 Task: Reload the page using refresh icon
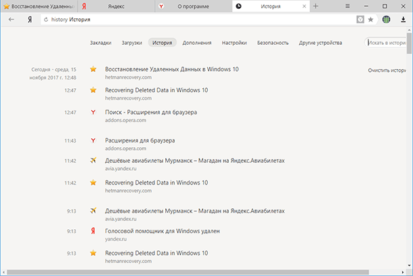46,20
